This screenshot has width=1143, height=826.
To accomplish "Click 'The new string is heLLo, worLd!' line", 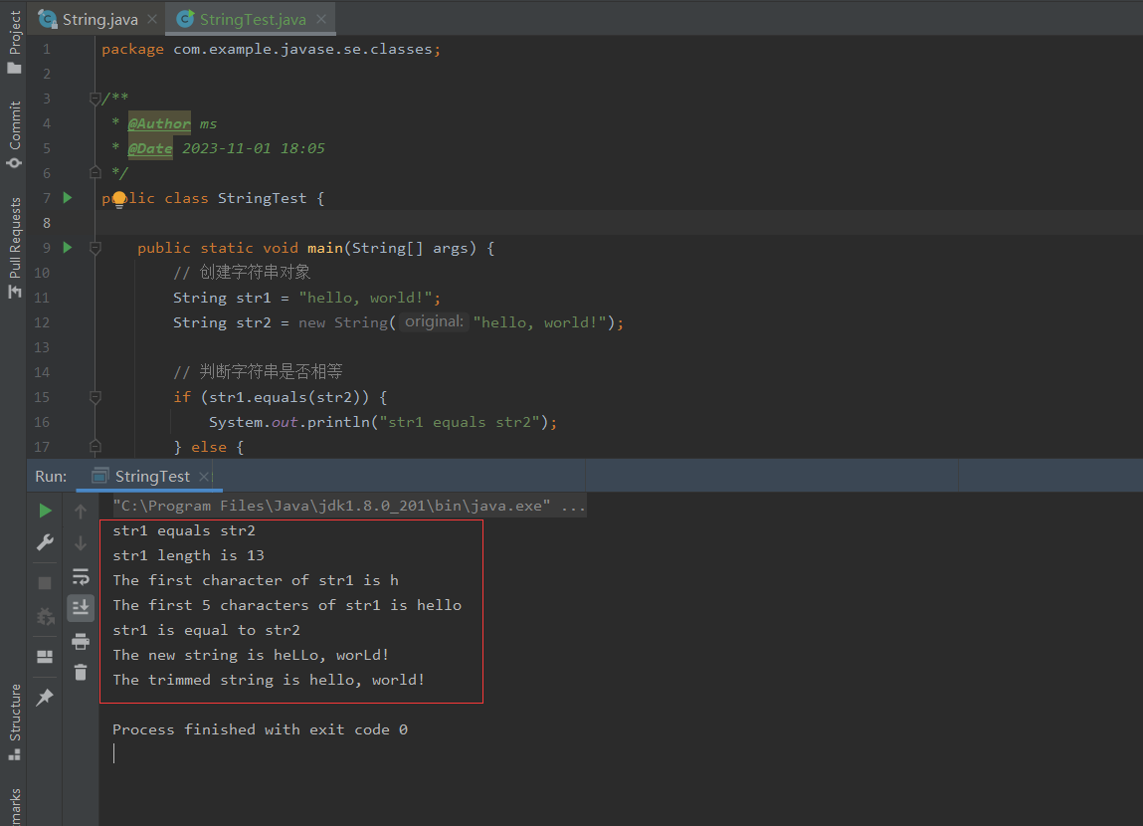I will (x=251, y=655).
